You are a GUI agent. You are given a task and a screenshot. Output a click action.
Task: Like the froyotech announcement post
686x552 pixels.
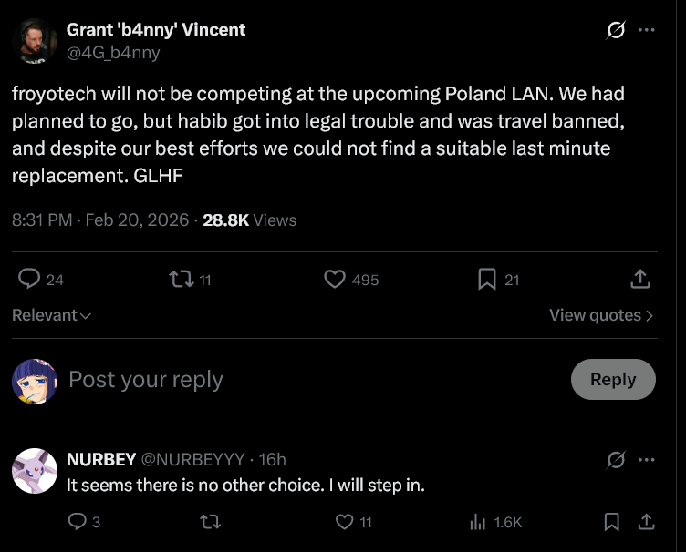[335, 279]
